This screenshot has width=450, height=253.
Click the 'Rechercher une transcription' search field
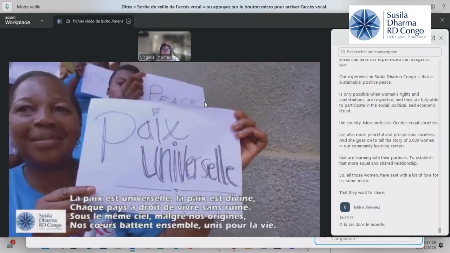coord(390,52)
